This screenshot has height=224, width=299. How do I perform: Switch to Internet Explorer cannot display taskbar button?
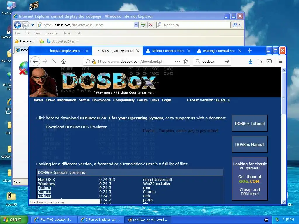pos(101,220)
